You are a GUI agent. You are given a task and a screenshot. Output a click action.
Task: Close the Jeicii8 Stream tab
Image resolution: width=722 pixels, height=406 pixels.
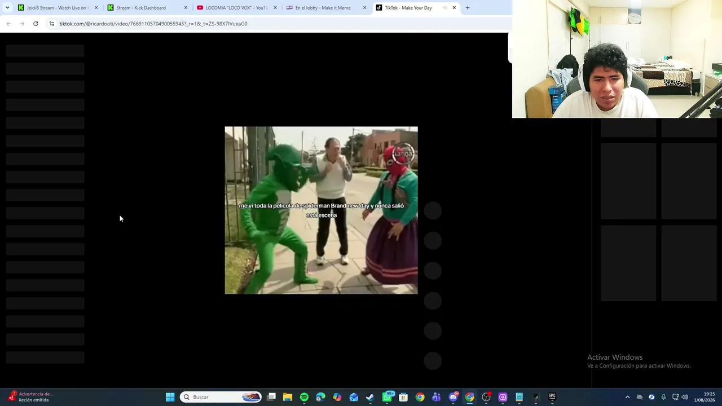(96, 8)
